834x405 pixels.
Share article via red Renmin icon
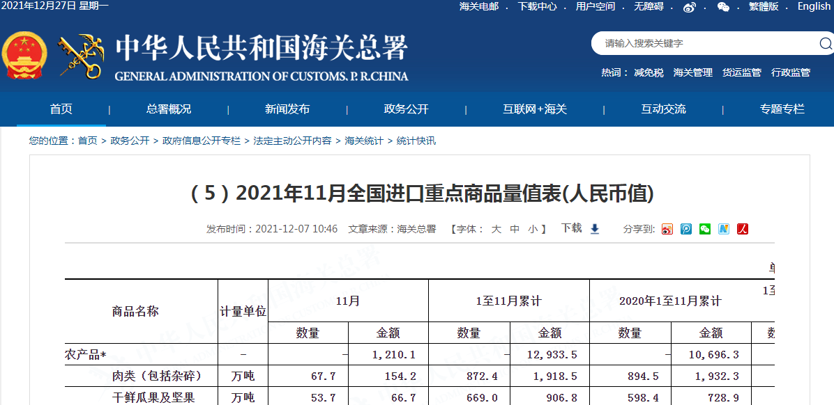[743, 229]
